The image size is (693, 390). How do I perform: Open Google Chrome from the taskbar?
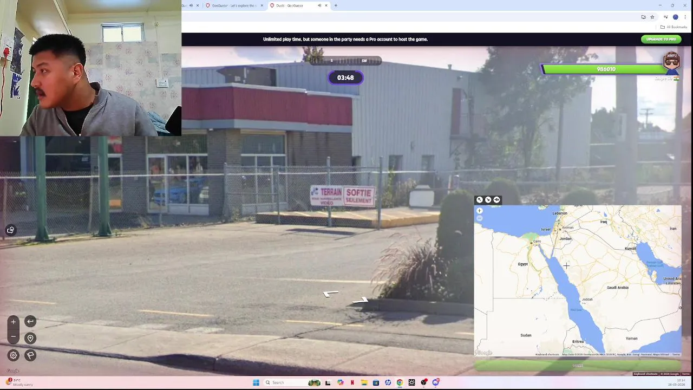pos(400,382)
